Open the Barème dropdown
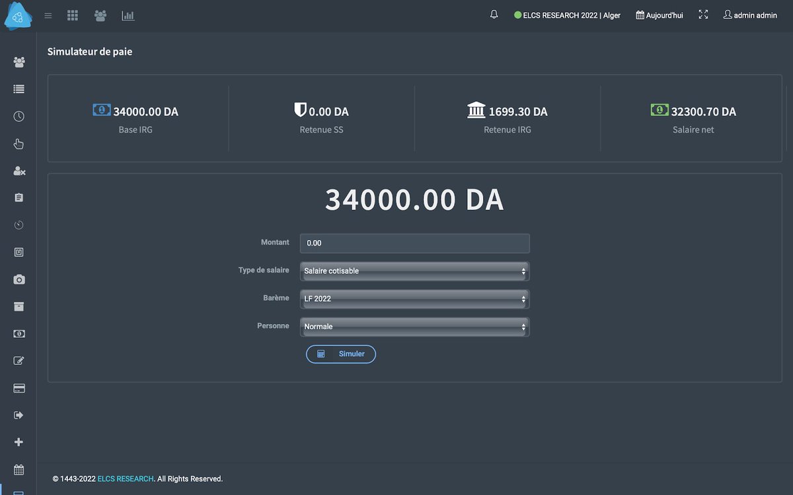 pos(414,298)
